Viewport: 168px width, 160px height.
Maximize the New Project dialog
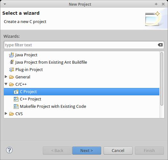click(x=156, y=4)
